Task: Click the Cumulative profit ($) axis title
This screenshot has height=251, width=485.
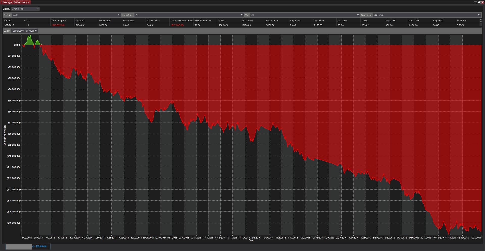Action: (5, 135)
